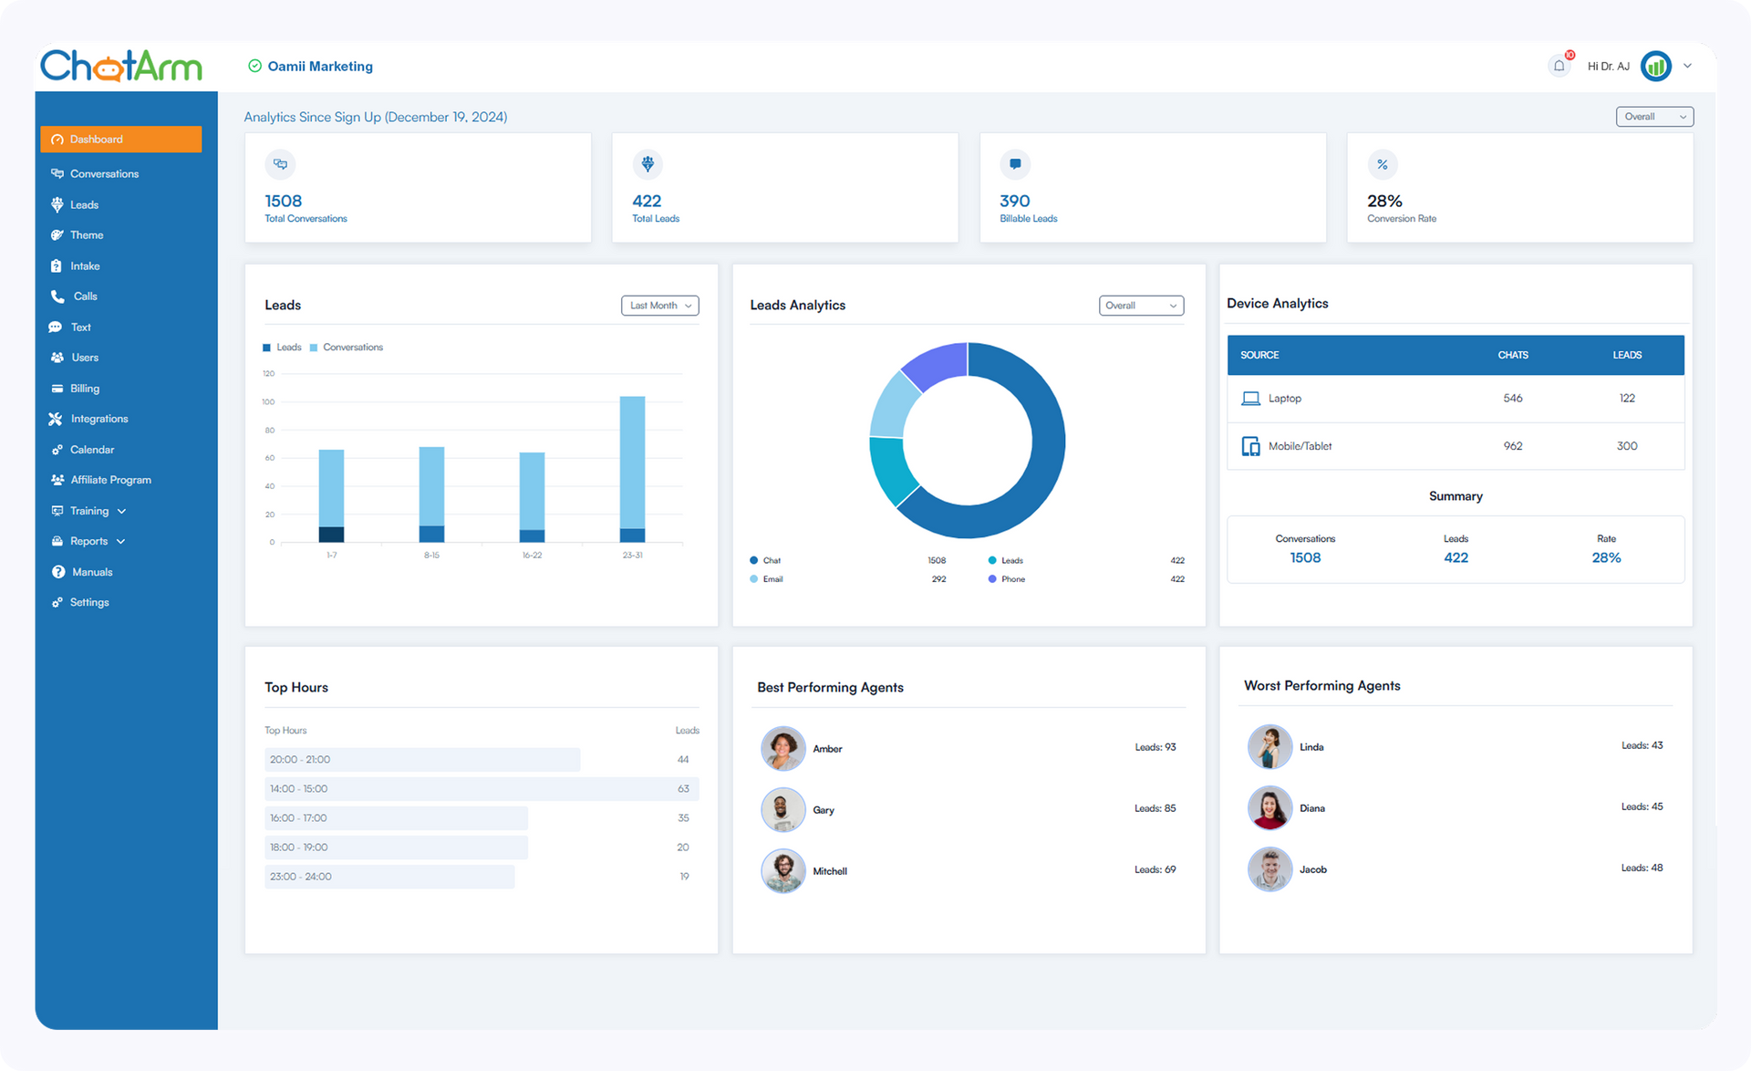Open the Overall dropdown in Leads Analytics
The height and width of the screenshot is (1071, 1751).
tap(1141, 306)
